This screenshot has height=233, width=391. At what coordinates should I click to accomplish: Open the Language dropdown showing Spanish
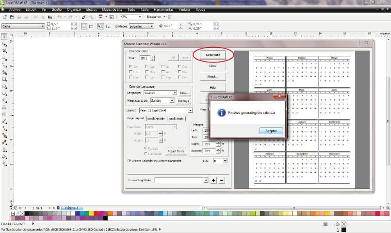pyautogui.click(x=160, y=93)
